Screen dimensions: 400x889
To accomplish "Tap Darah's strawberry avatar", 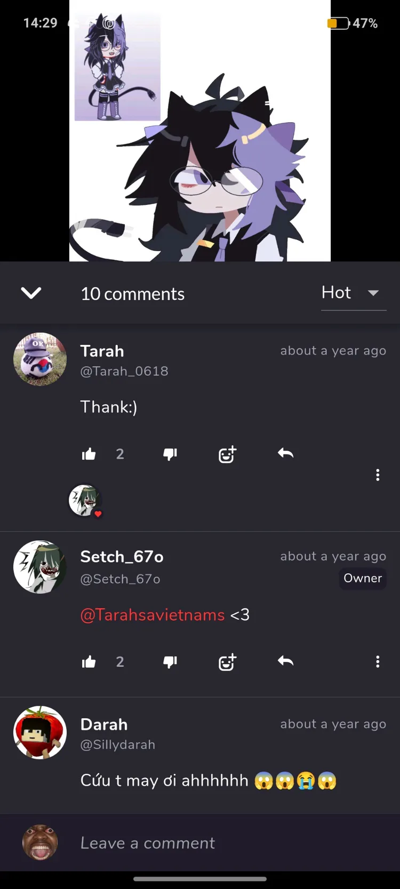I will pos(40,732).
